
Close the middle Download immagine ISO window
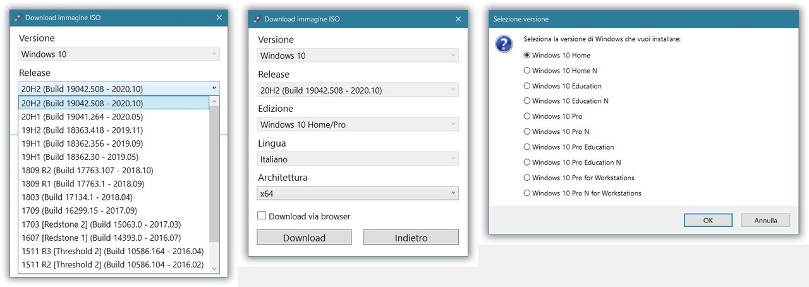458,19
